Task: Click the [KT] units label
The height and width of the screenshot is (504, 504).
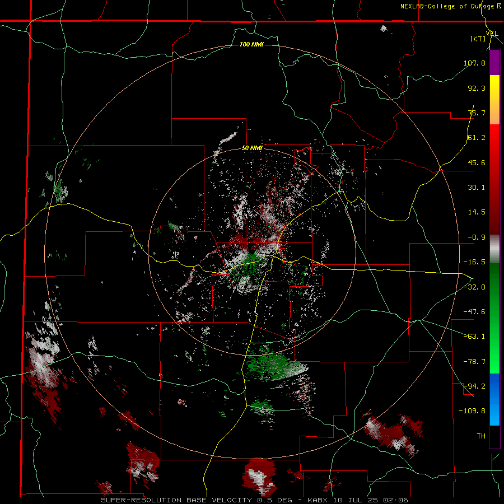Action: (478, 39)
